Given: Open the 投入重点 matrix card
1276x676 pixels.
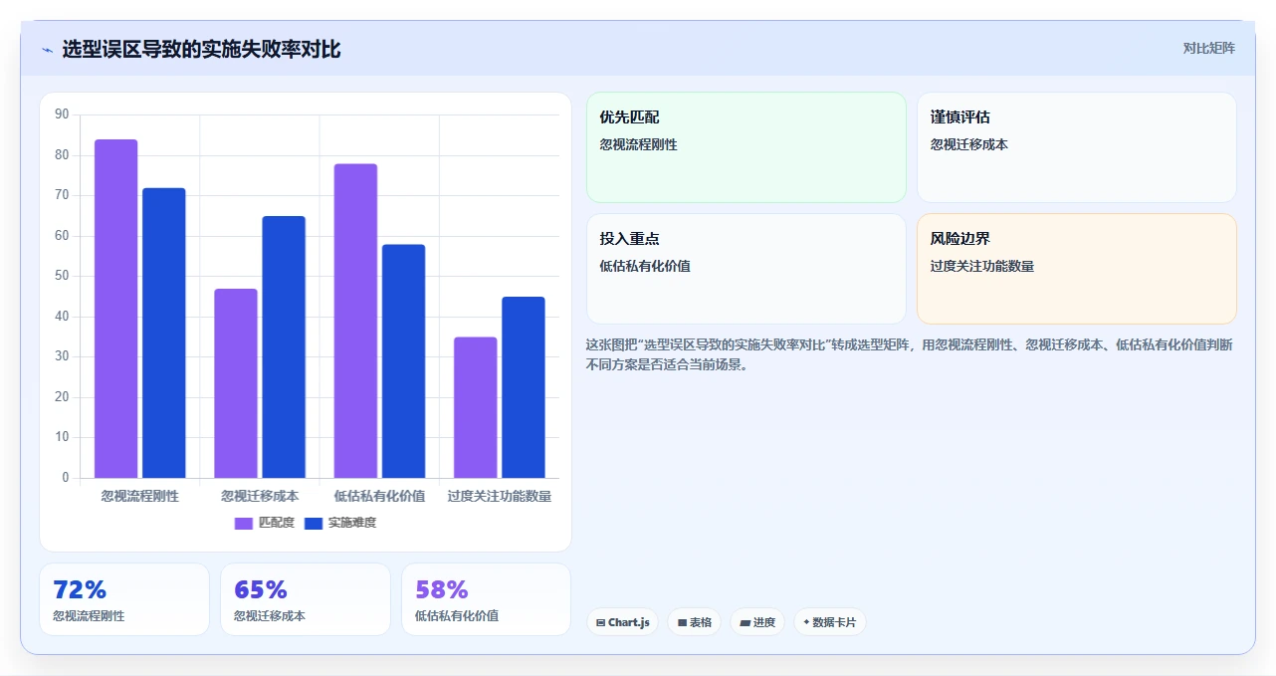Looking at the screenshot, I should [x=746, y=269].
